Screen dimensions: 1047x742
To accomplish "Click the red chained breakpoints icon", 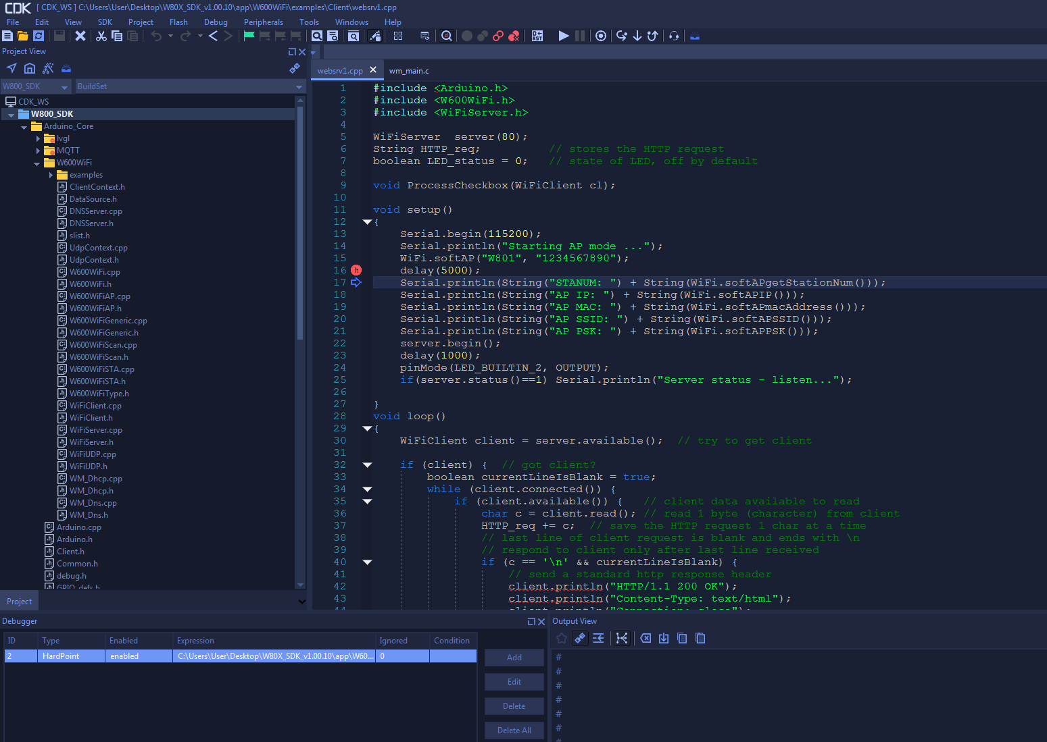I will tap(498, 36).
